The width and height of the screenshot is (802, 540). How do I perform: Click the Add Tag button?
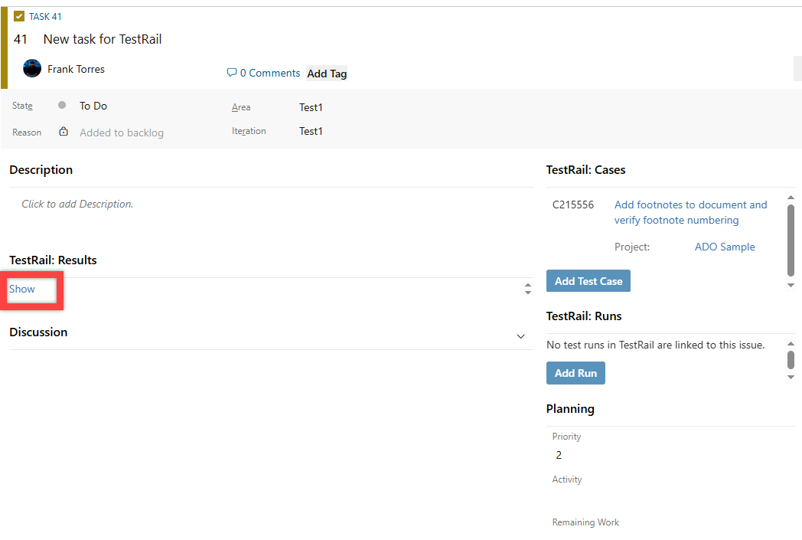click(x=327, y=74)
